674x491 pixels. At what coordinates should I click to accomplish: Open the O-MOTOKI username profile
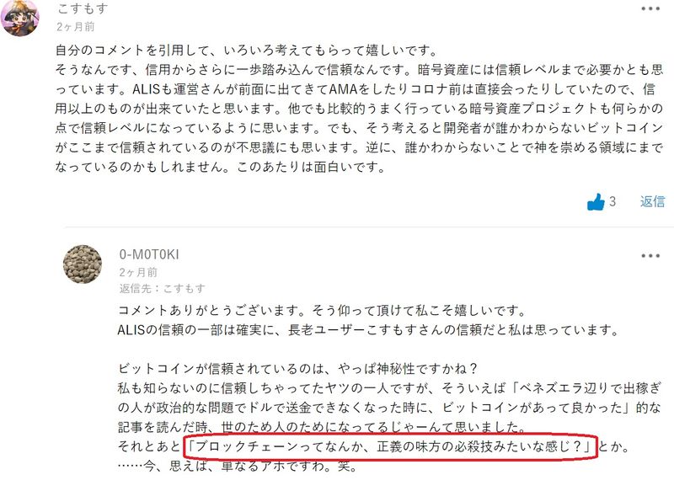point(149,254)
